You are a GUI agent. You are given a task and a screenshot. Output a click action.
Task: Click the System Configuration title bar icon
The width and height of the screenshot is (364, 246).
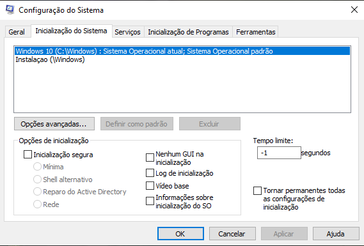[10, 10]
